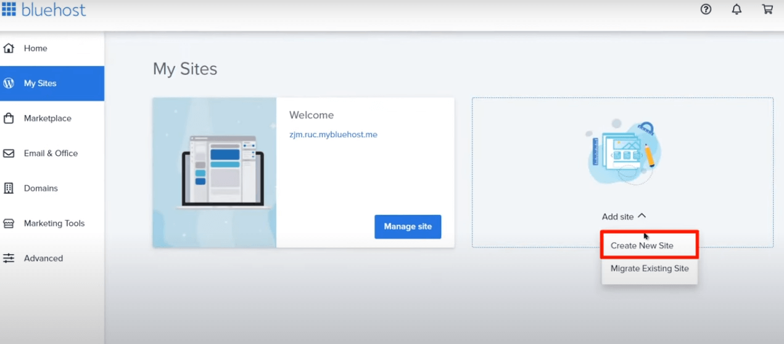784x344 pixels.
Task: Click the Marketing Tools storefront icon
Action: [9, 223]
